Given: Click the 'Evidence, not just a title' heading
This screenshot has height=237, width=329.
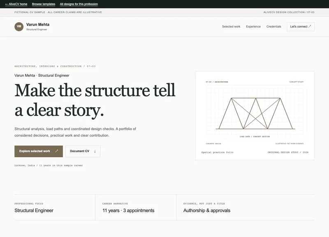Looking at the screenshot, I should tap(204, 203).
